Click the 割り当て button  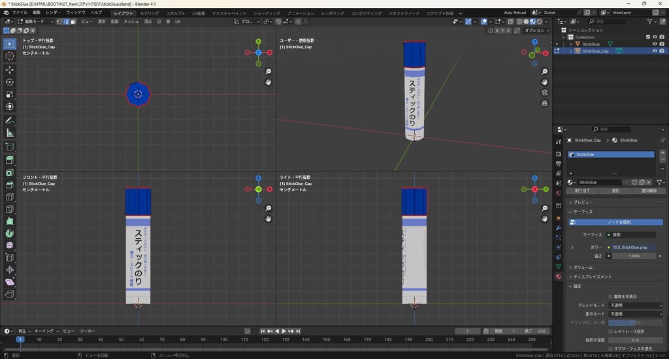(x=581, y=191)
